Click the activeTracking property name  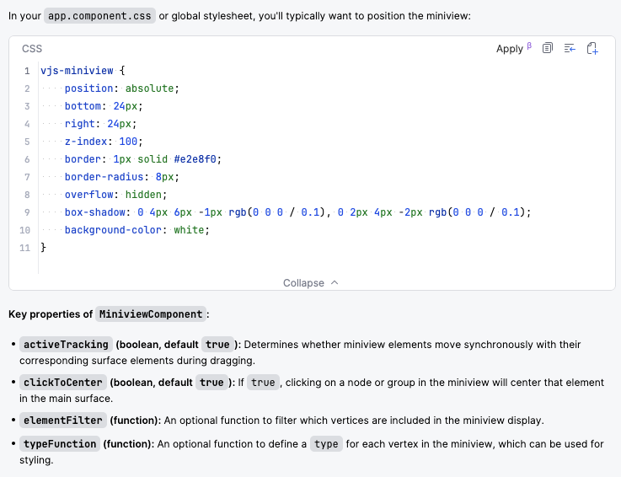66,345
